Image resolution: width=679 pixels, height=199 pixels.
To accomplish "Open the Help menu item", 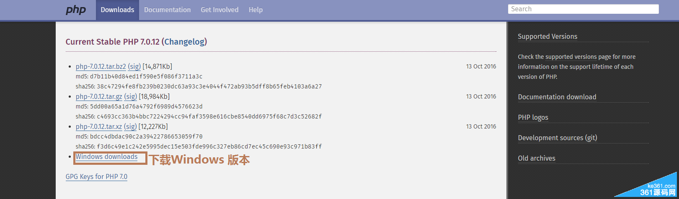I will tap(256, 10).
